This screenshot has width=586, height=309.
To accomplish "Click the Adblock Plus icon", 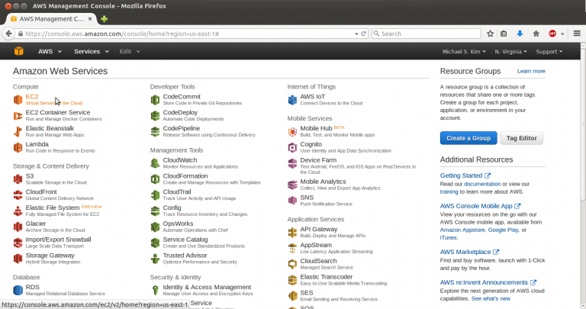I will click(x=552, y=34).
